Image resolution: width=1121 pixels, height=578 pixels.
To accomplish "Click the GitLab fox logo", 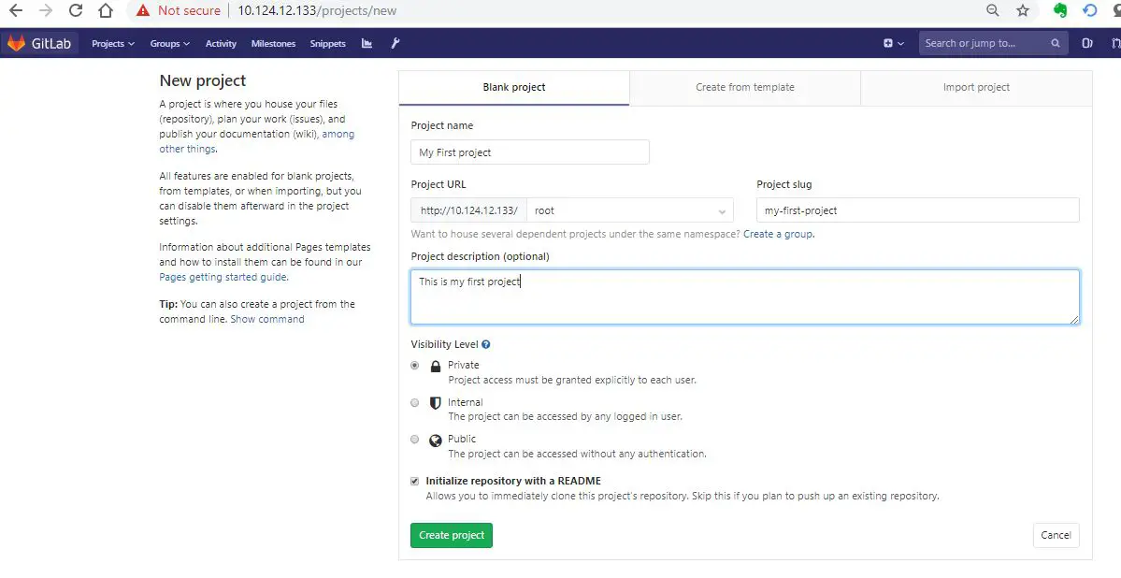I will click(x=17, y=43).
